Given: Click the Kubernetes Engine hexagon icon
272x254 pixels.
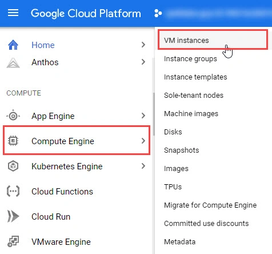Looking at the screenshot, I should click(13, 166).
